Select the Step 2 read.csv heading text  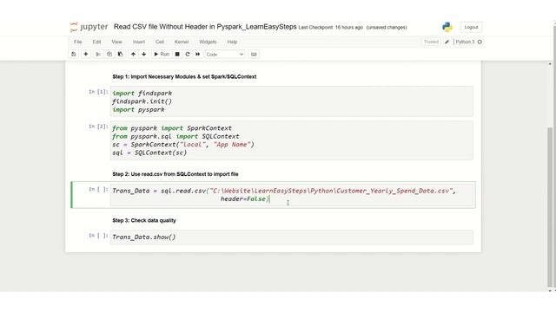(x=175, y=174)
